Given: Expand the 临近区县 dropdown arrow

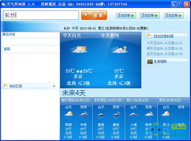Looking at the screenshot, I should (x=54, y=86).
